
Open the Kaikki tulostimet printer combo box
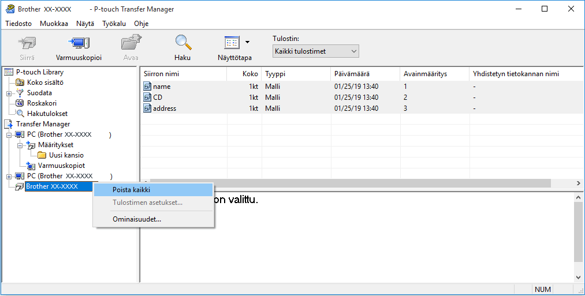pos(316,51)
